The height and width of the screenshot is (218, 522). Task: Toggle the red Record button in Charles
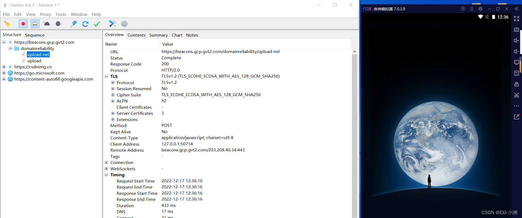pos(23,24)
